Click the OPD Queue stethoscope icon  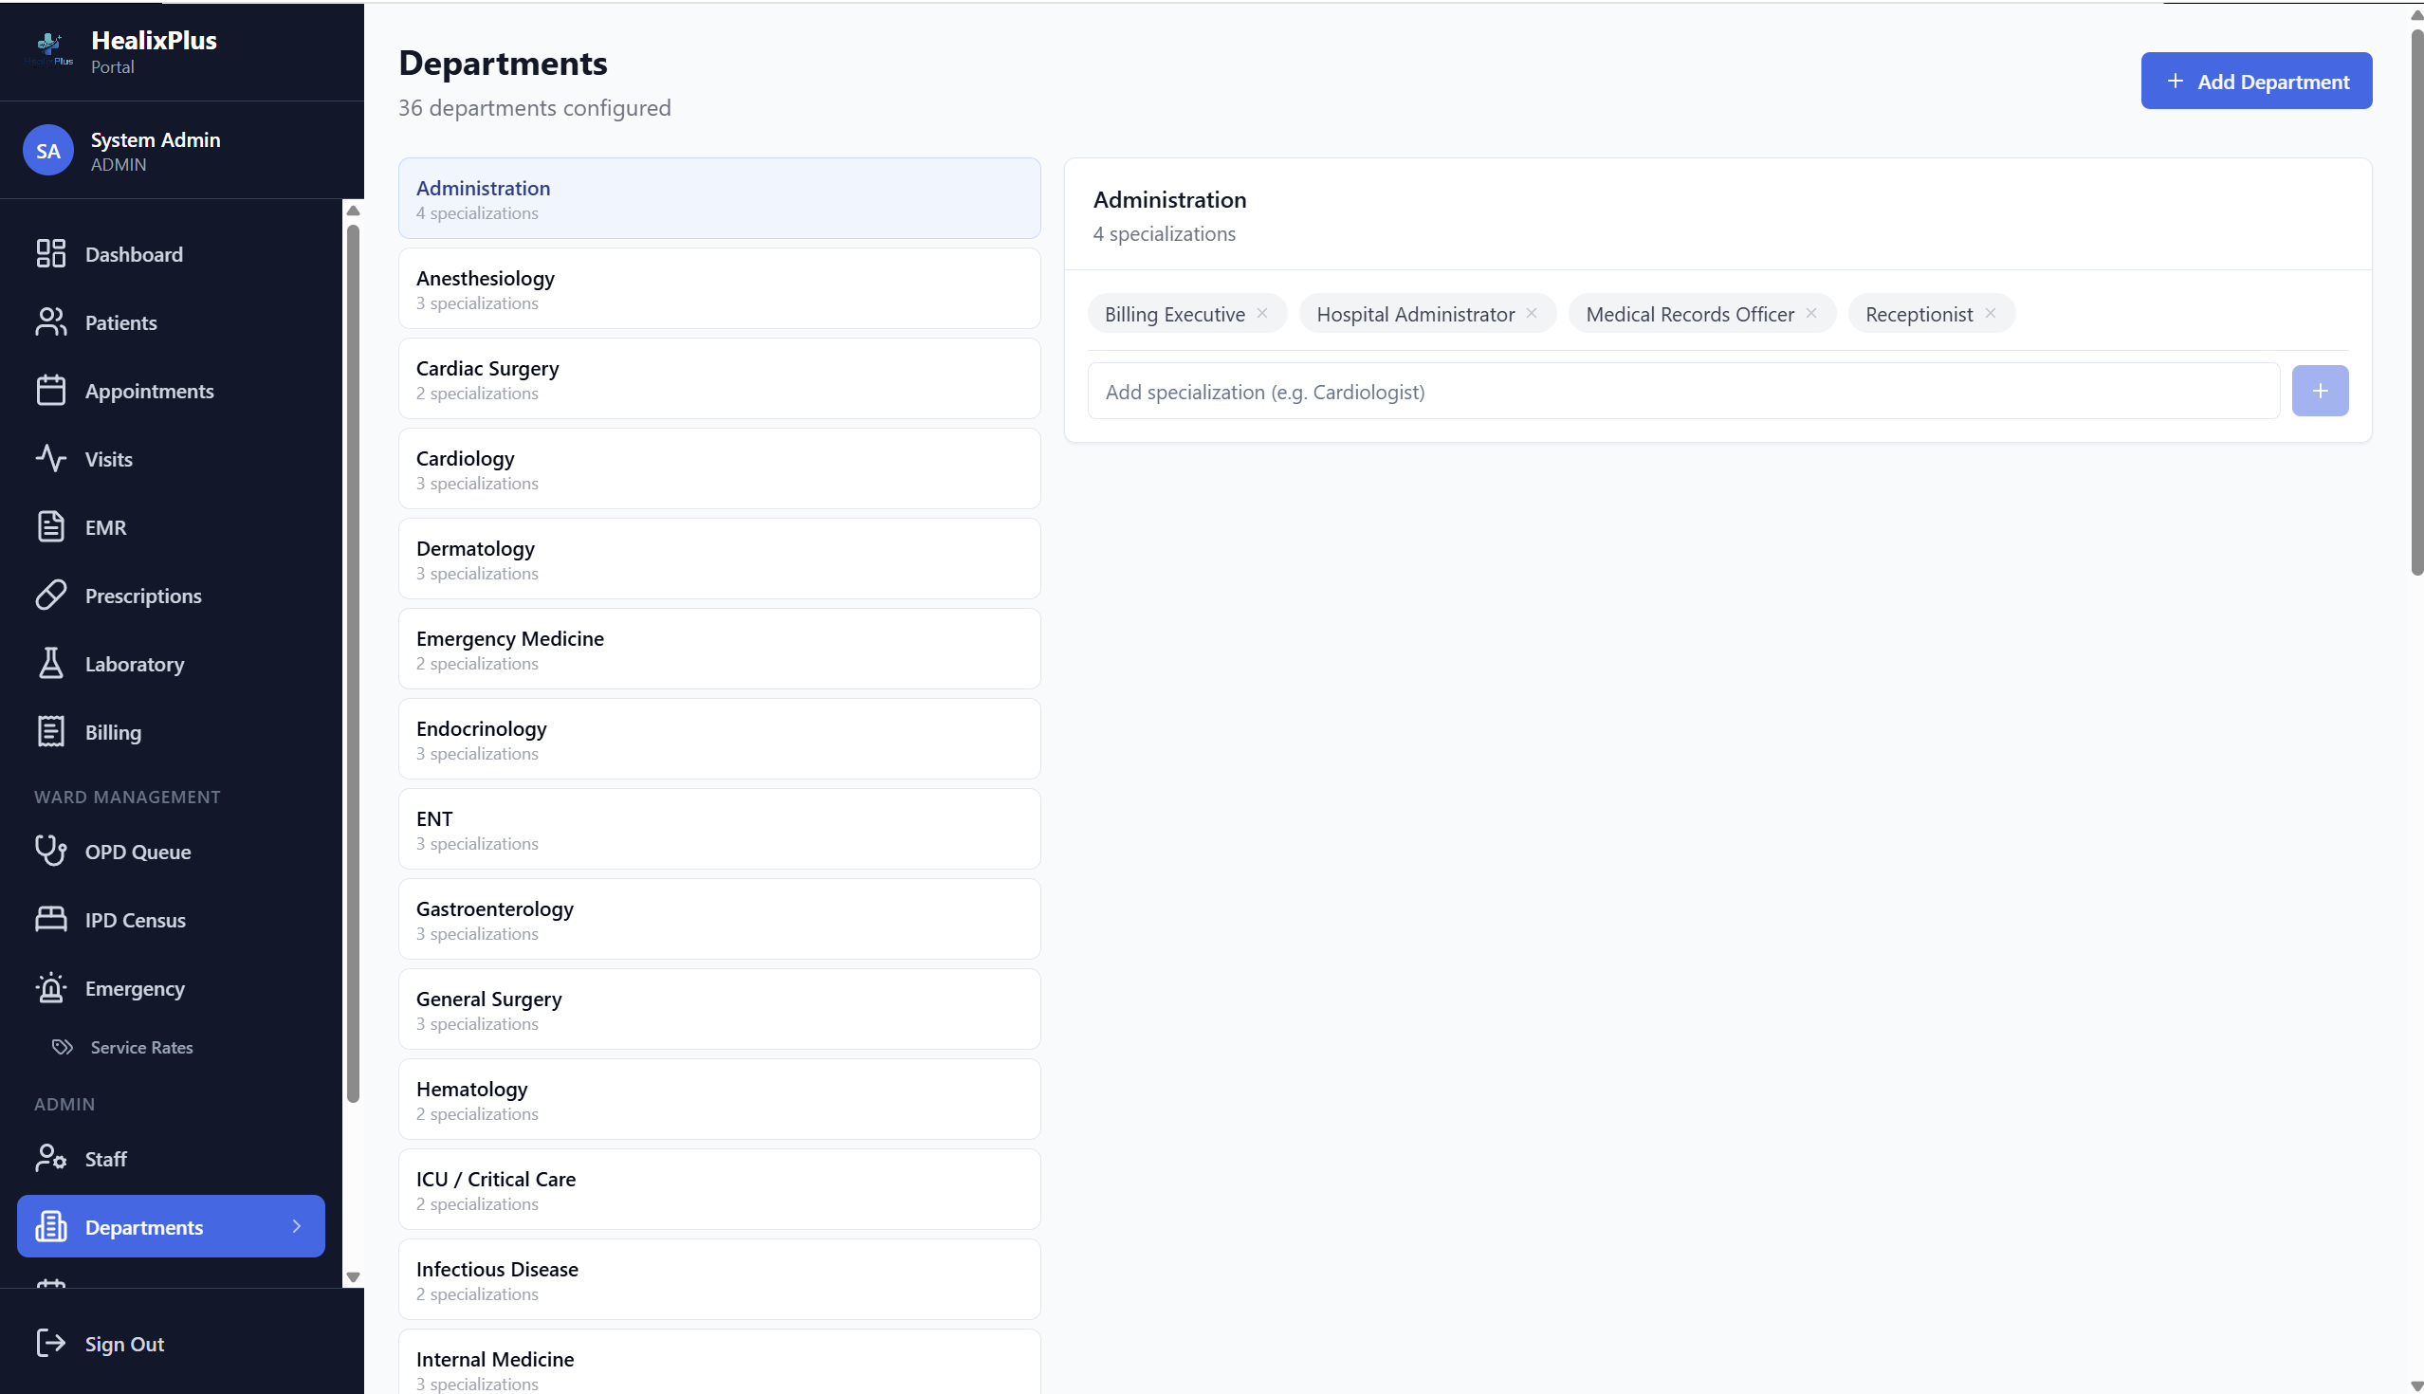pos(51,852)
